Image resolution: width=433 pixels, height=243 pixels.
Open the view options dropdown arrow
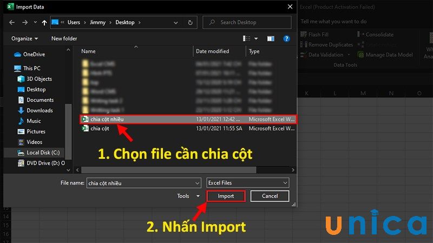click(x=256, y=38)
